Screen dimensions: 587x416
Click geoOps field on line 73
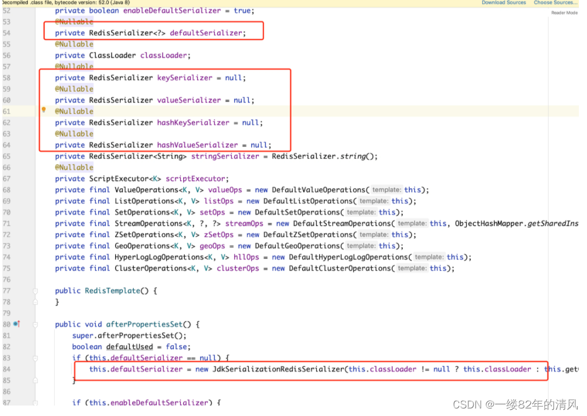pos(212,246)
